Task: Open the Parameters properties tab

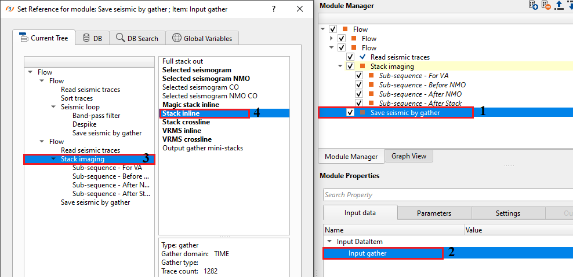Action: [434, 213]
